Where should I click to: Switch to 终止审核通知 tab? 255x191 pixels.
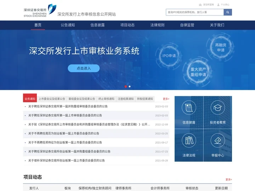(x=106, y=99)
